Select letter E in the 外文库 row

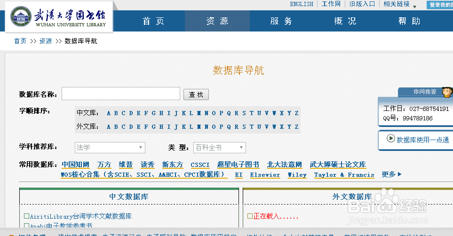coord(138,126)
